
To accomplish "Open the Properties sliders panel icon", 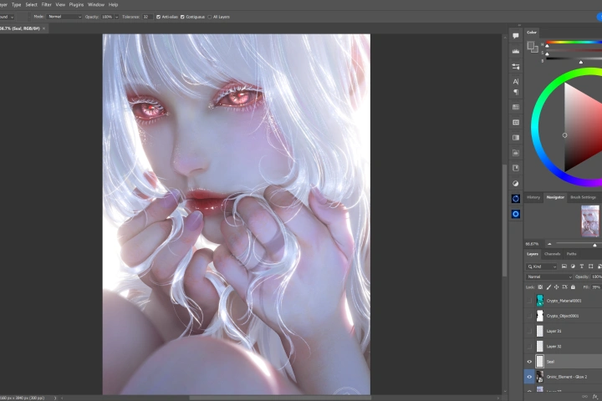I will (516, 66).
